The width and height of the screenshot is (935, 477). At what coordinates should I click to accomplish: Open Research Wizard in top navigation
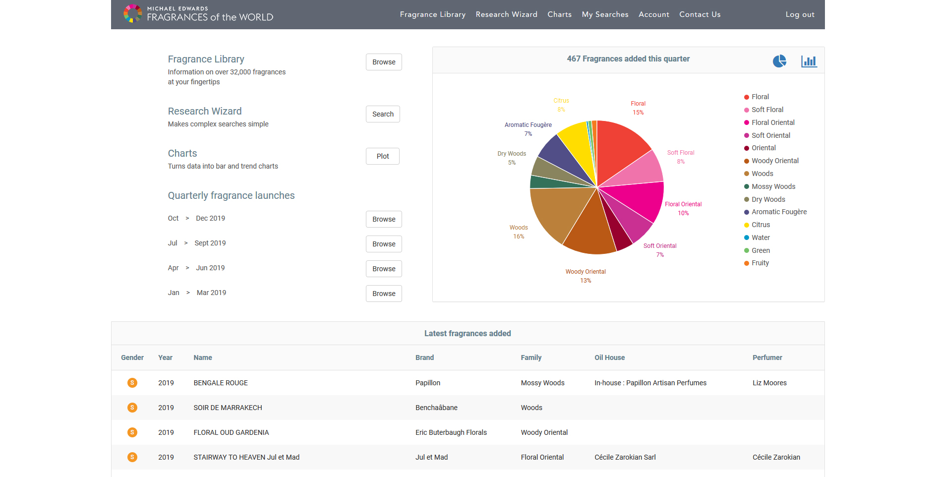point(506,14)
